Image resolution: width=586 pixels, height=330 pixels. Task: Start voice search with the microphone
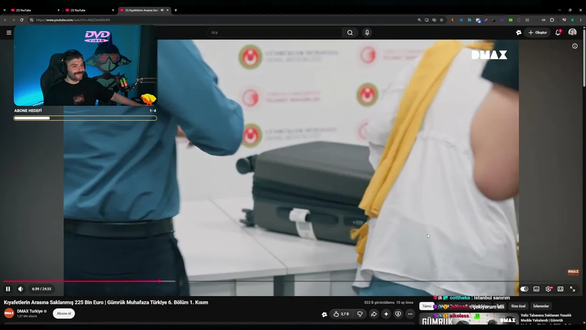(x=367, y=33)
